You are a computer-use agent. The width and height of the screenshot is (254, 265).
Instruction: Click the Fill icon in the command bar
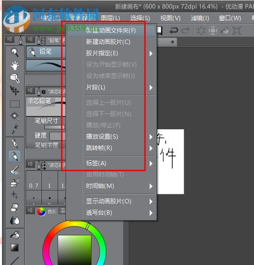pos(224,31)
